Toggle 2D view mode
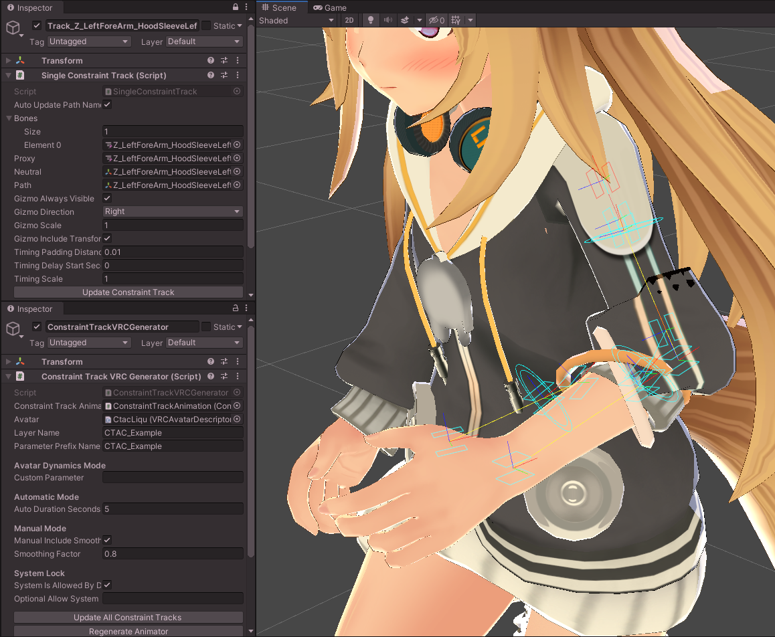 (x=349, y=20)
